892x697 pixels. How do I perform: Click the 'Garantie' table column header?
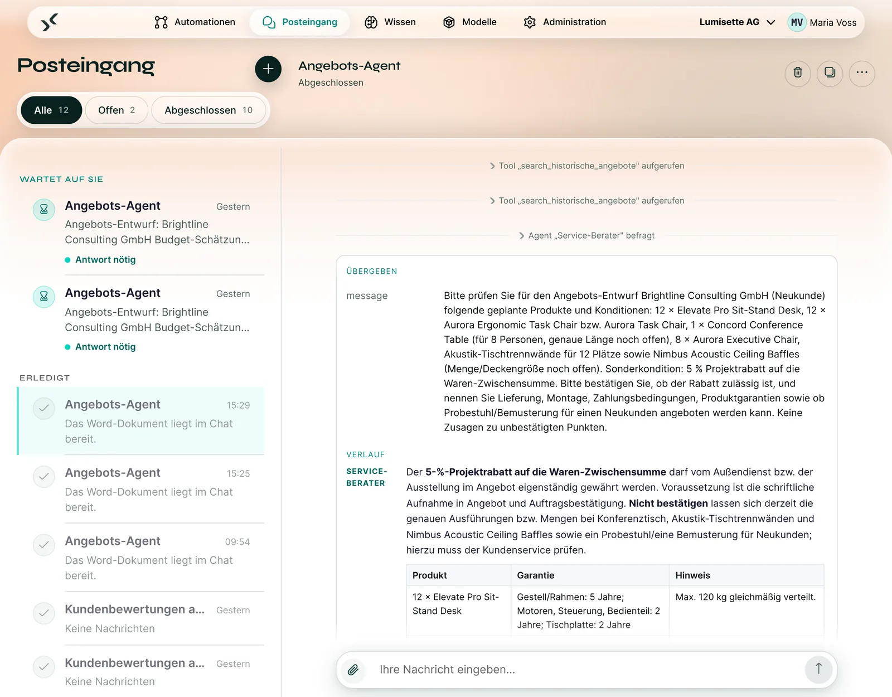click(x=590, y=575)
